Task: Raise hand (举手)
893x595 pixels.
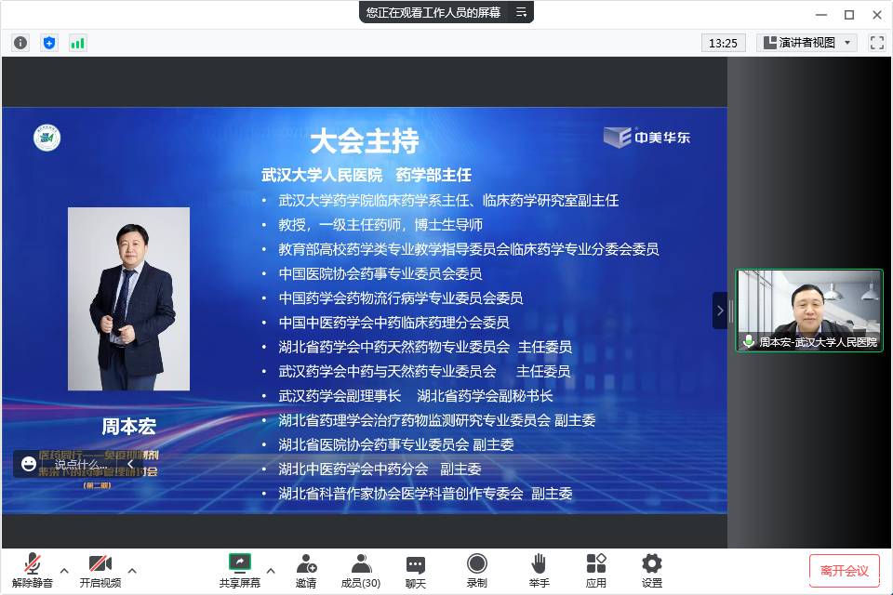Action: click(x=539, y=569)
